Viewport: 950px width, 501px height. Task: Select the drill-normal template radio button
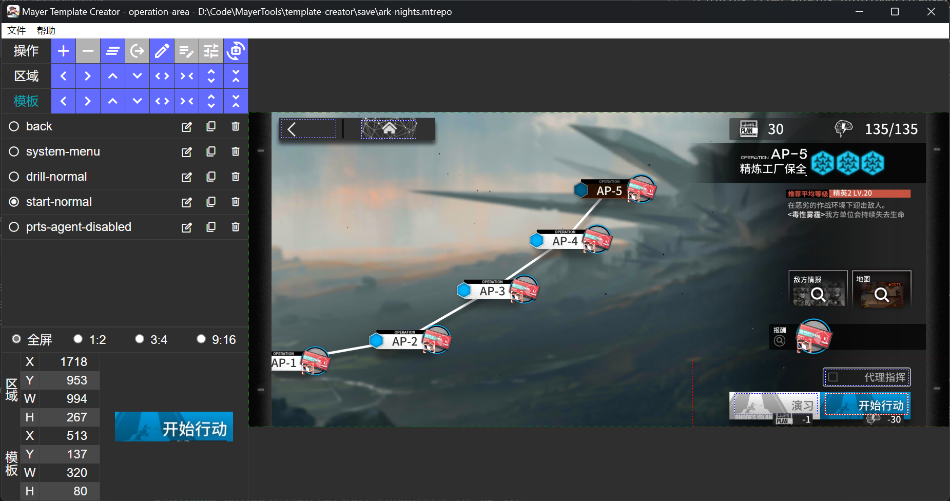point(14,177)
